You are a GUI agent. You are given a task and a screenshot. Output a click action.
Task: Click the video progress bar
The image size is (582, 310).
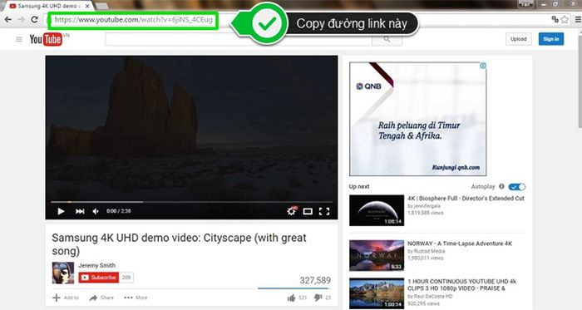click(191, 202)
